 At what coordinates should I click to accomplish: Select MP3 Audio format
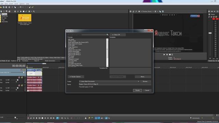pyautogui.click(x=71, y=56)
